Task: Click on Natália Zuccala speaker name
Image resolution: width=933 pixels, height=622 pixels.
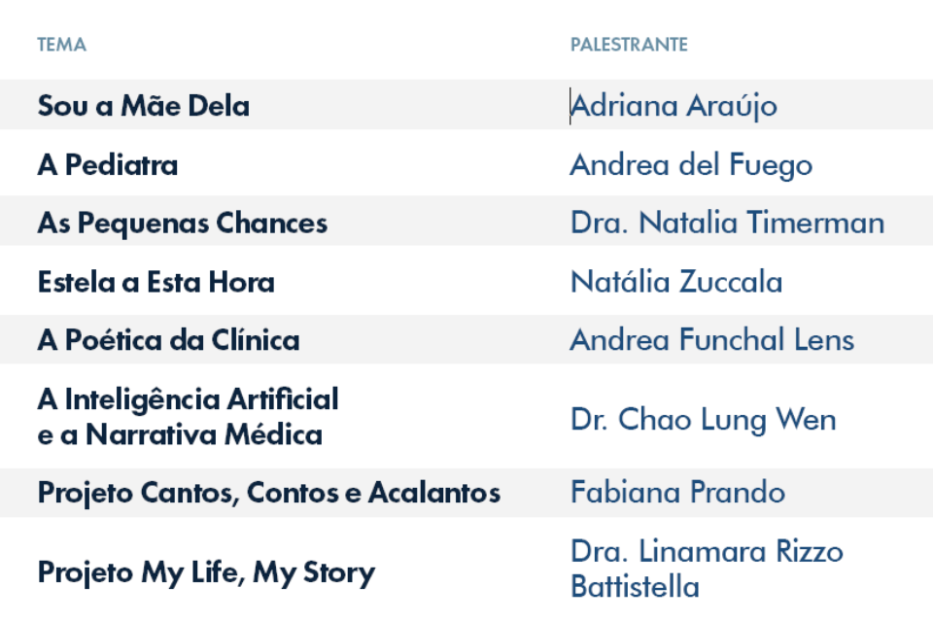Action: click(x=676, y=282)
